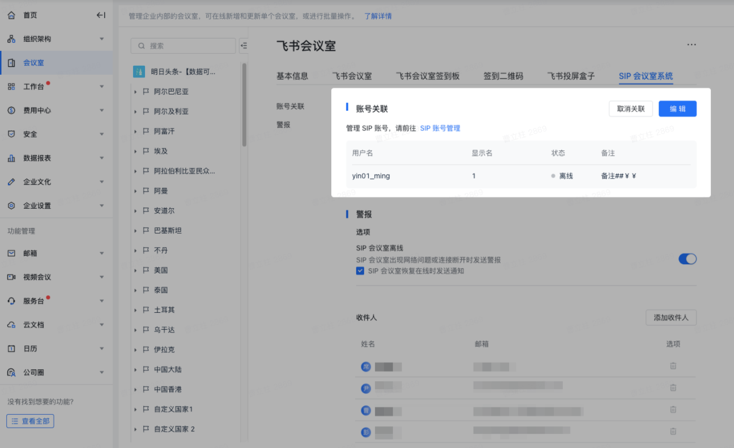Expand the 阿尔及利亚 tree node
Image resolution: width=734 pixels, height=448 pixels.
point(135,111)
